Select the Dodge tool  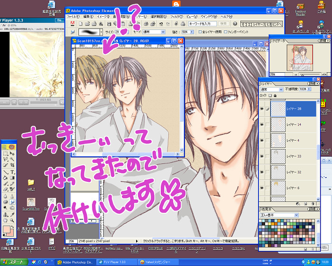click(x=6, y=208)
